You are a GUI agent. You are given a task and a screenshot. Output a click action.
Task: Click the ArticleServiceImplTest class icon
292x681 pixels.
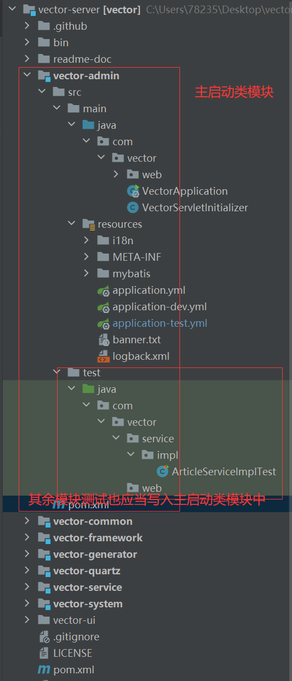click(162, 472)
